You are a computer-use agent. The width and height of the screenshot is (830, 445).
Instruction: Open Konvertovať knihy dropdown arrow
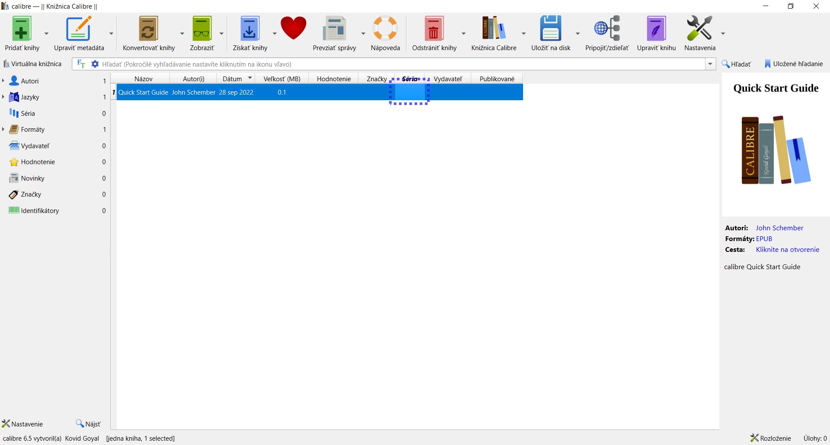pos(182,33)
